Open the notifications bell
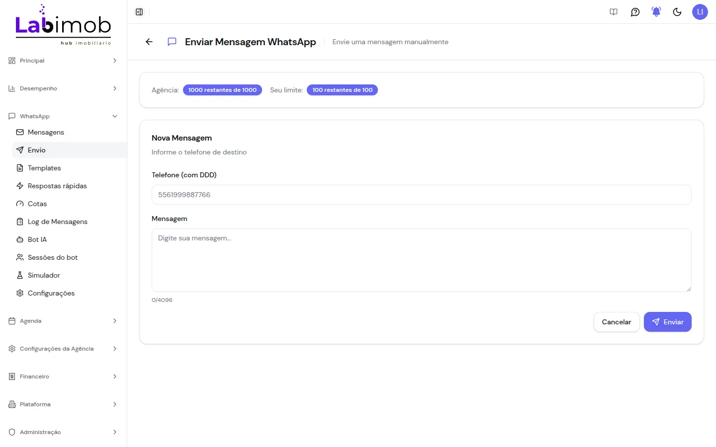Viewport: 716px width, 447px height. pyautogui.click(x=656, y=12)
